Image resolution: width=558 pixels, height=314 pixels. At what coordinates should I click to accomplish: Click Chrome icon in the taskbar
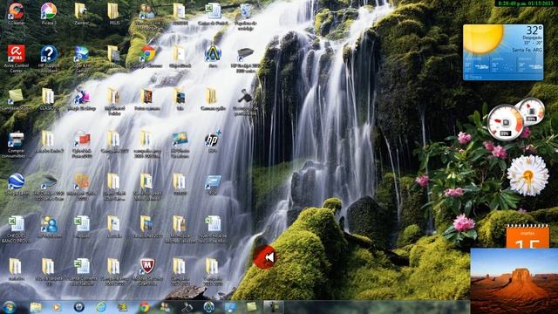[x=144, y=307]
